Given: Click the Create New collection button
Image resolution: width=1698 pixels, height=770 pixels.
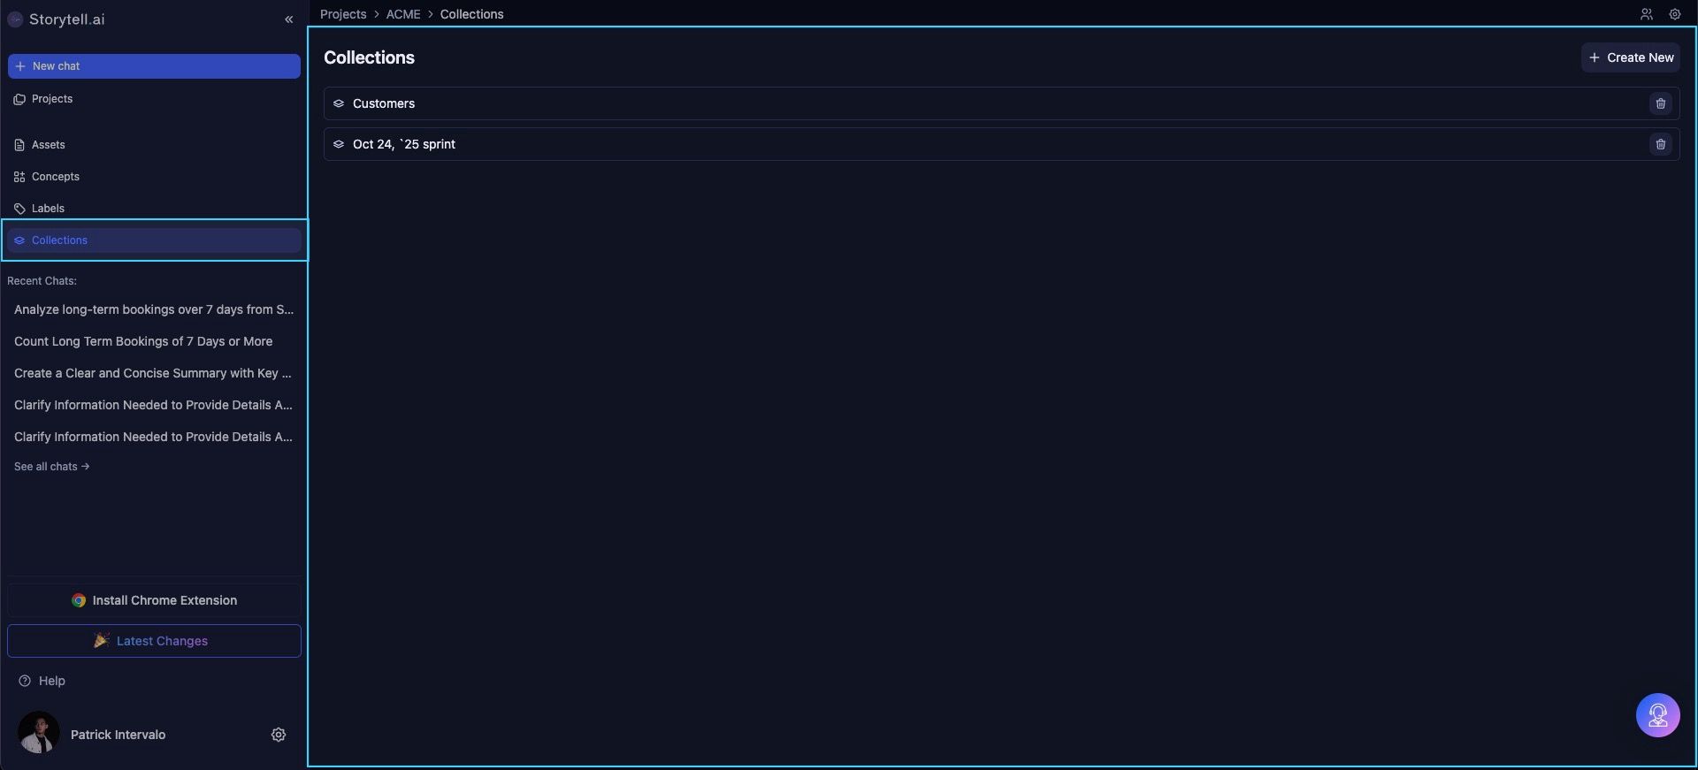Looking at the screenshot, I should pyautogui.click(x=1630, y=57).
